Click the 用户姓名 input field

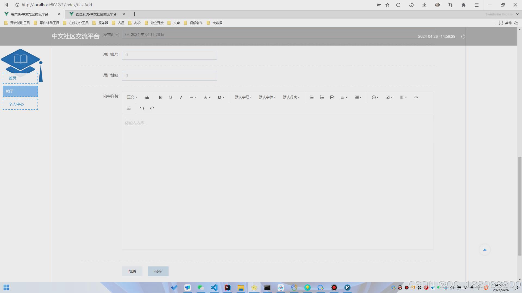coord(169,76)
